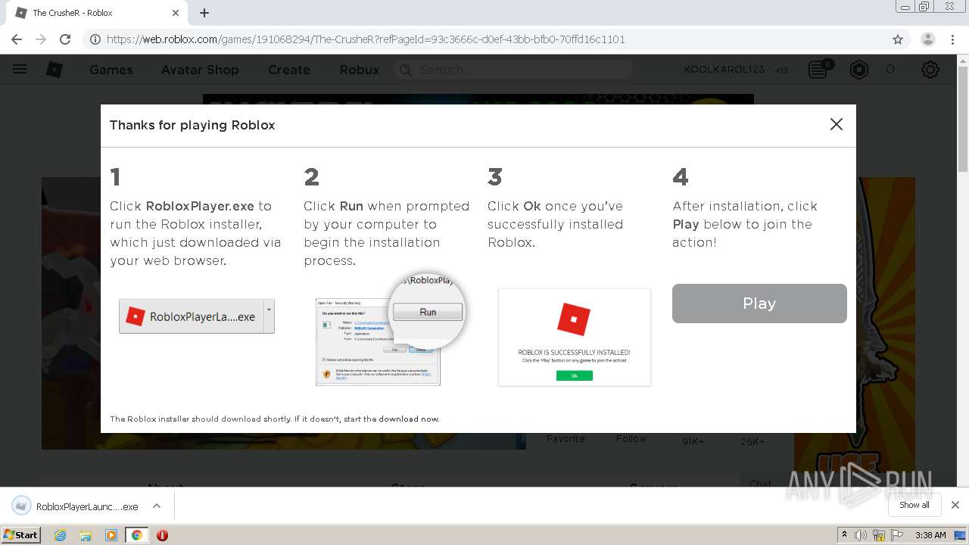Screen dimensions: 969x545
Task: Click the network tray icon
Action: tap(879, 535)
